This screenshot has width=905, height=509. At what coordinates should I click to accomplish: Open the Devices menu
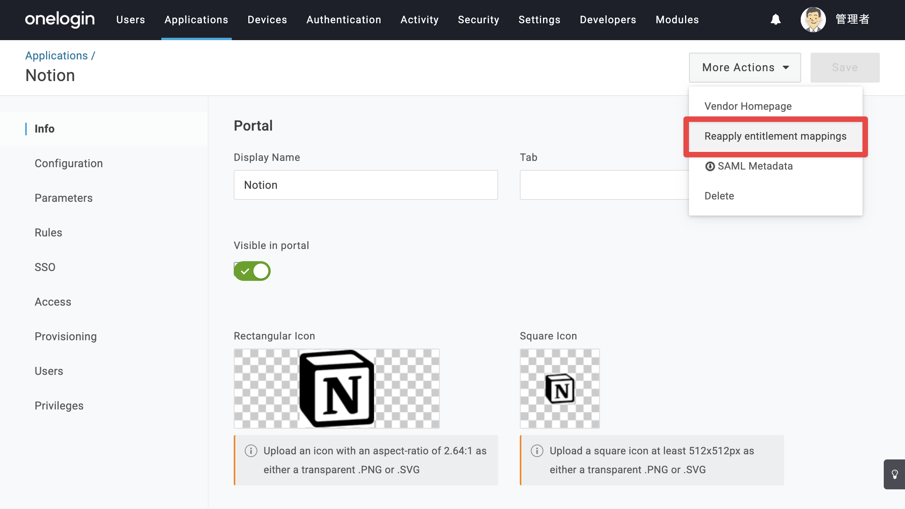tap(267, 20)
